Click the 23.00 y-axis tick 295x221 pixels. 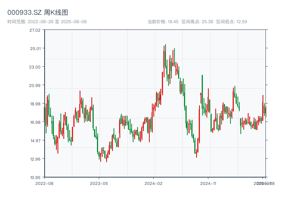[35, 67]
